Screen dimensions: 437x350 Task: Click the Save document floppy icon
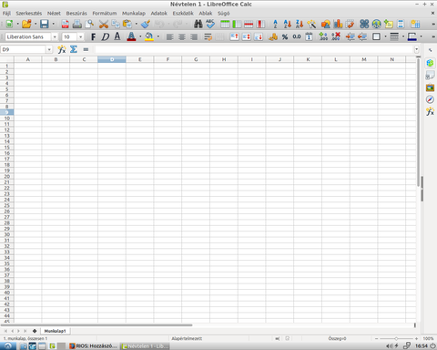[x=45, y=24]
